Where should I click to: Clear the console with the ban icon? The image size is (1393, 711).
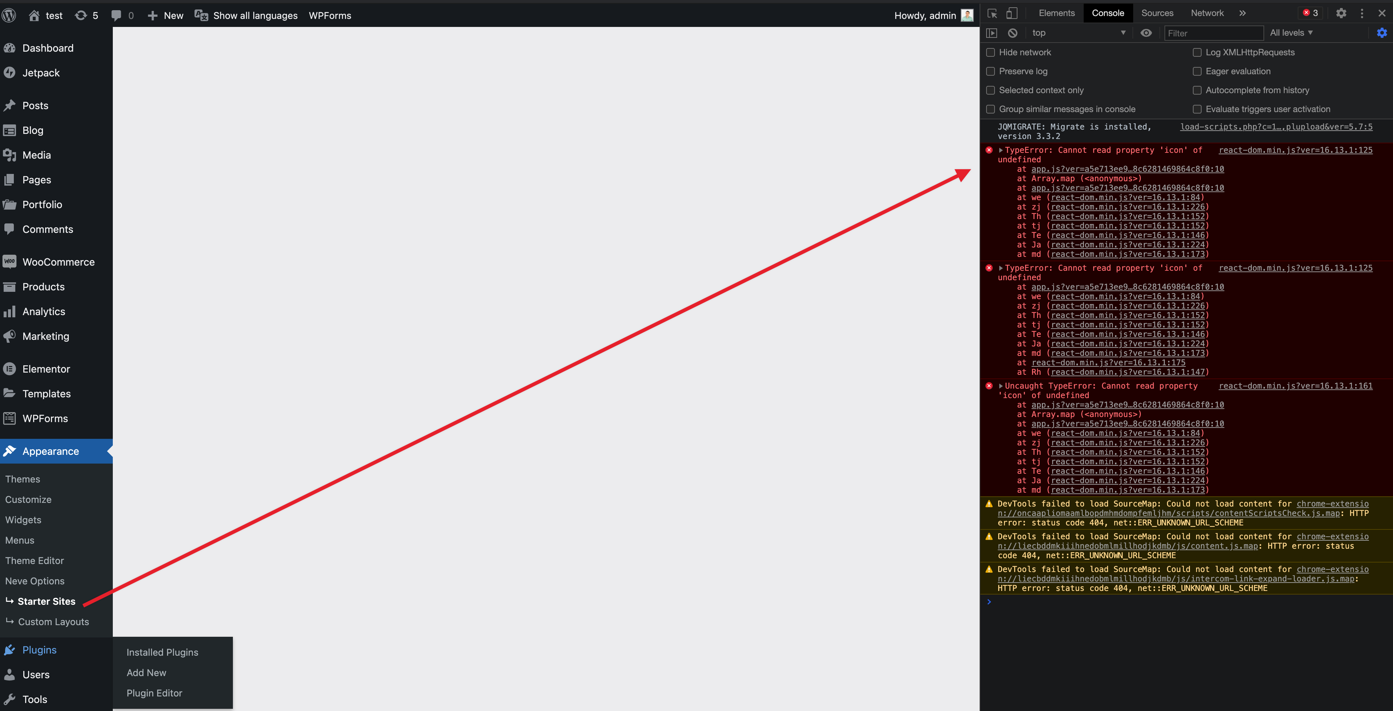tap(1012, 33)
